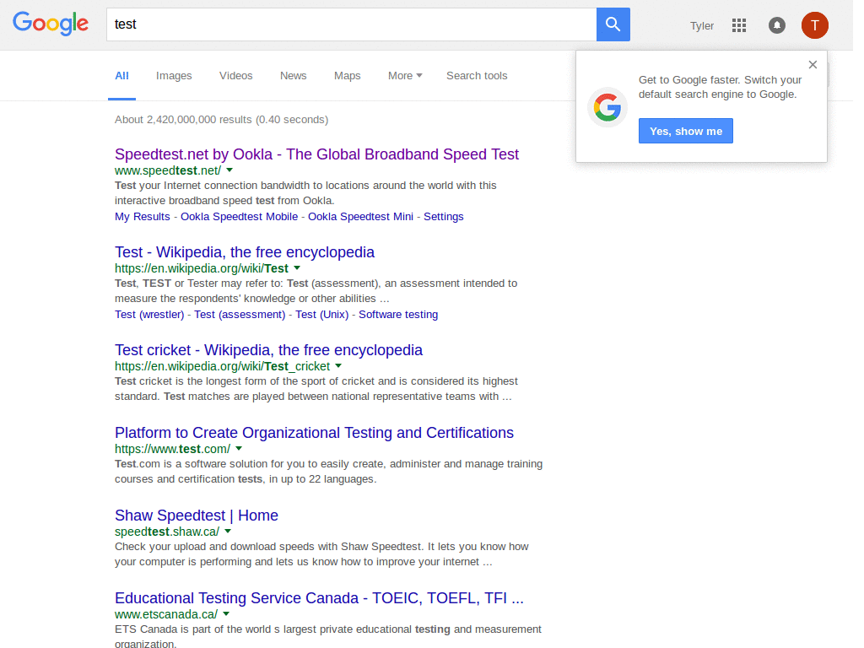Viewport: 864px width, 648px height.
Task: Open the Software testing sitelink
Action: point(397,314)
